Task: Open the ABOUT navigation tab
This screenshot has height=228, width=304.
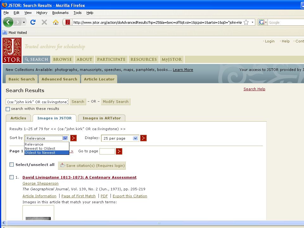Action: (x=84, y=59)
